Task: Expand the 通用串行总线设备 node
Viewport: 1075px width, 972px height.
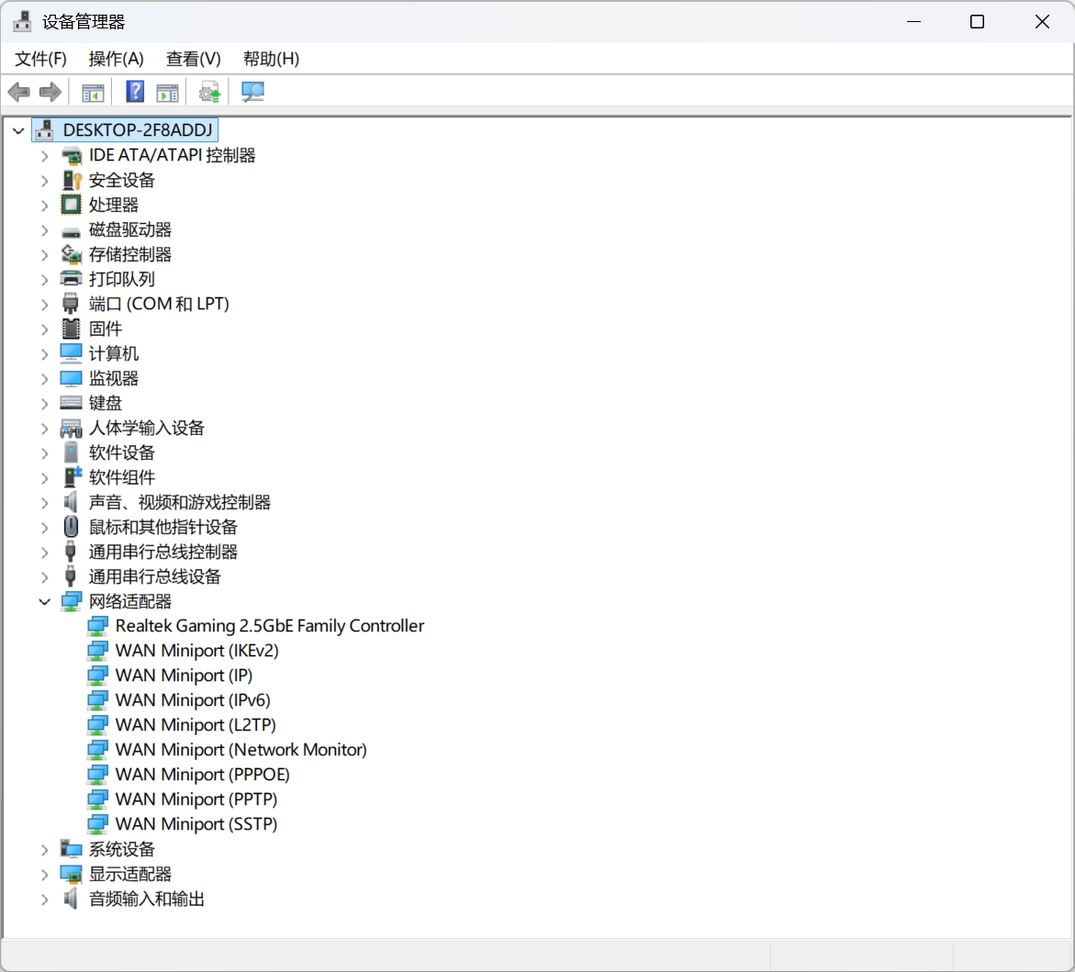Action: [45, 577]
